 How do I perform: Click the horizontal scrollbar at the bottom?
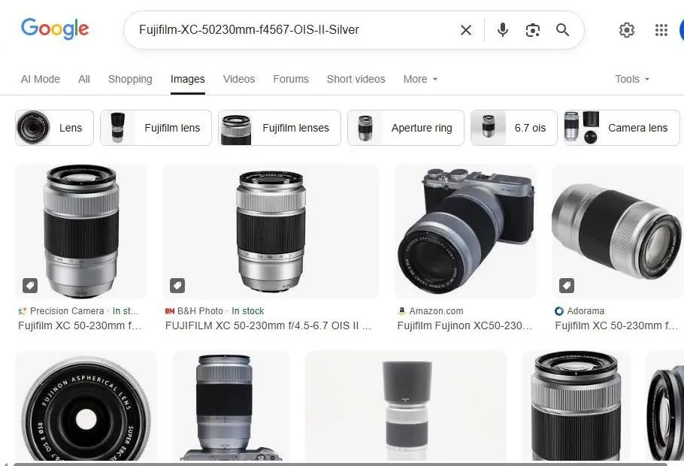coord(340,464)
